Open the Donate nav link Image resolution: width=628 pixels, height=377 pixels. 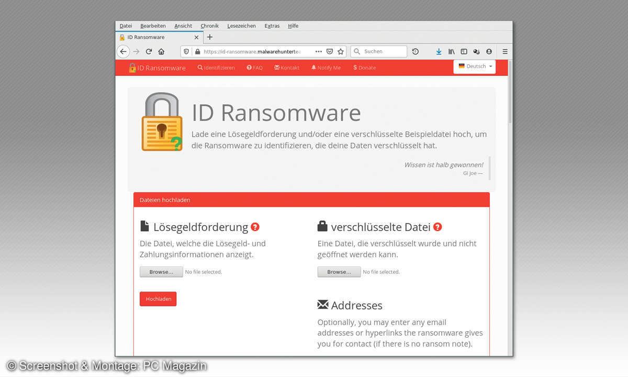coord(365,68)
